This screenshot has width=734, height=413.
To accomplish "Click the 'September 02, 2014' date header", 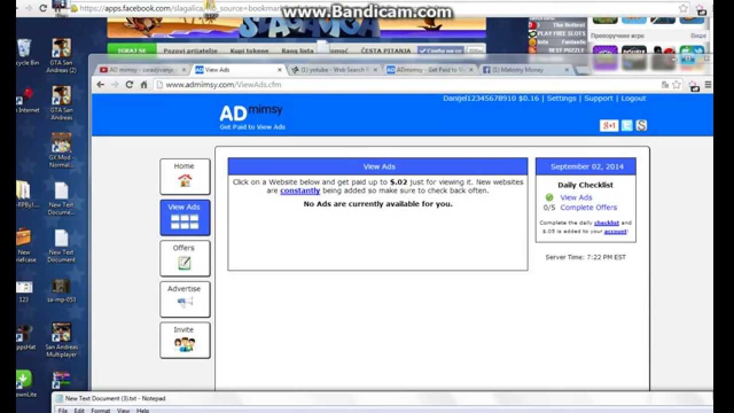I will pos(586,167).
